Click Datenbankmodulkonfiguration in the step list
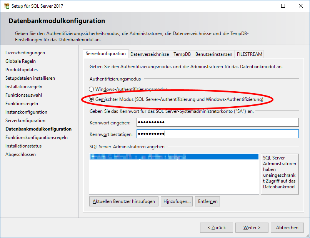 (38, 129)
